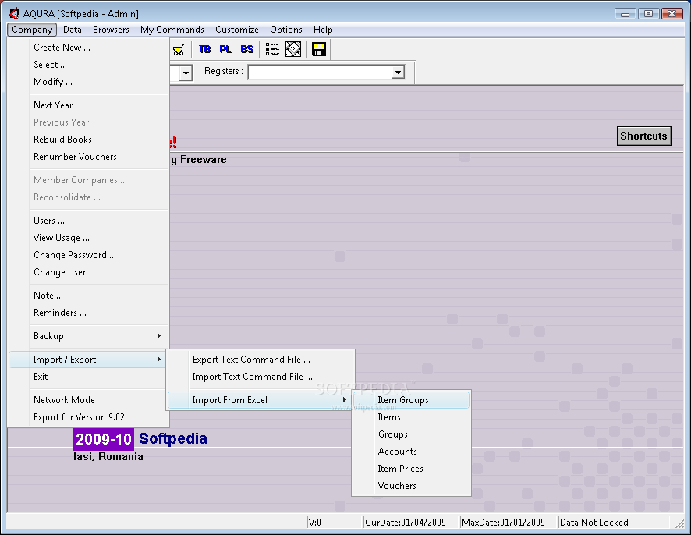Expand the Backup submenu
The image size is (691, 535).
pos(88,336)
